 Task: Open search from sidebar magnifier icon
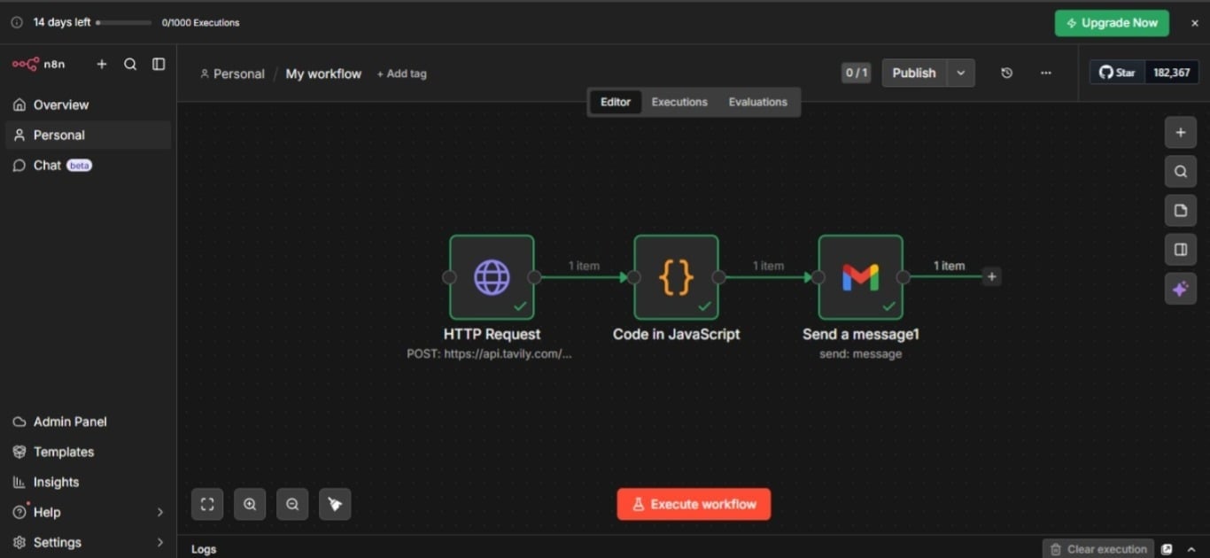click(x=130, y=65)
